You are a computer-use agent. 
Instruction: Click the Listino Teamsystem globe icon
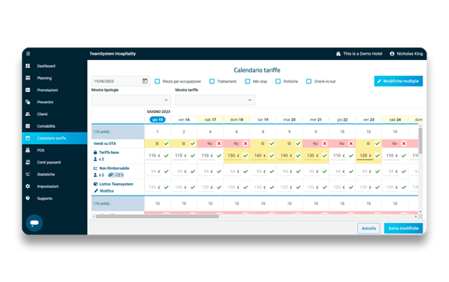coord(96,184)
